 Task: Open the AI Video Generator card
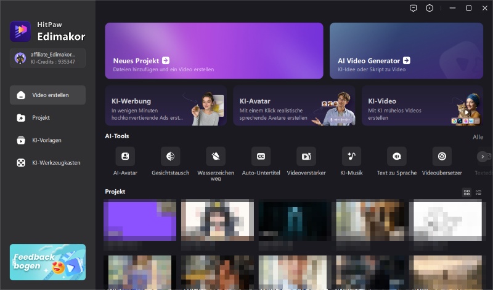pos(406,51)
